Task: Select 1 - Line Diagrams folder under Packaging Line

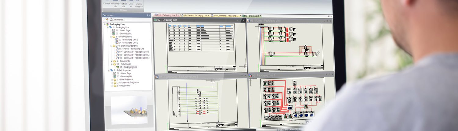Action: (x=124, y=37)
